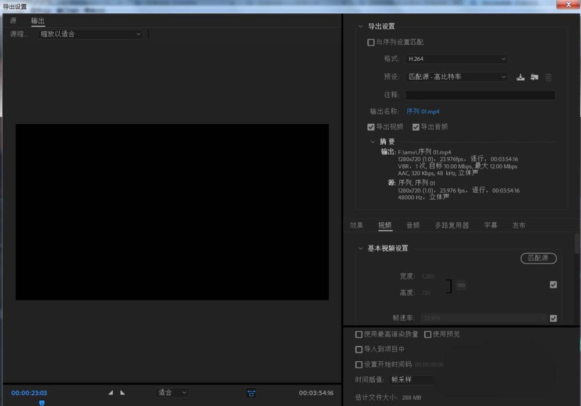Enable 使用最高渲染质量 option
Screen dimensions: 581x406
358,334
